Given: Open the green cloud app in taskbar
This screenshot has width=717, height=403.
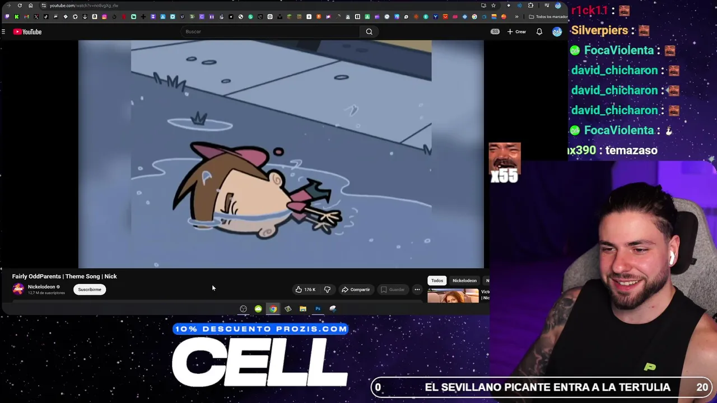Looking at the screenshot, I should tap(258, 308).
